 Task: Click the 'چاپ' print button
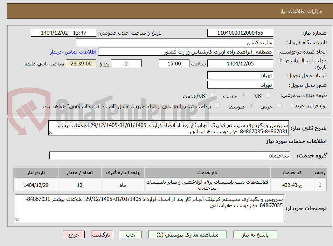pos(130,234)
